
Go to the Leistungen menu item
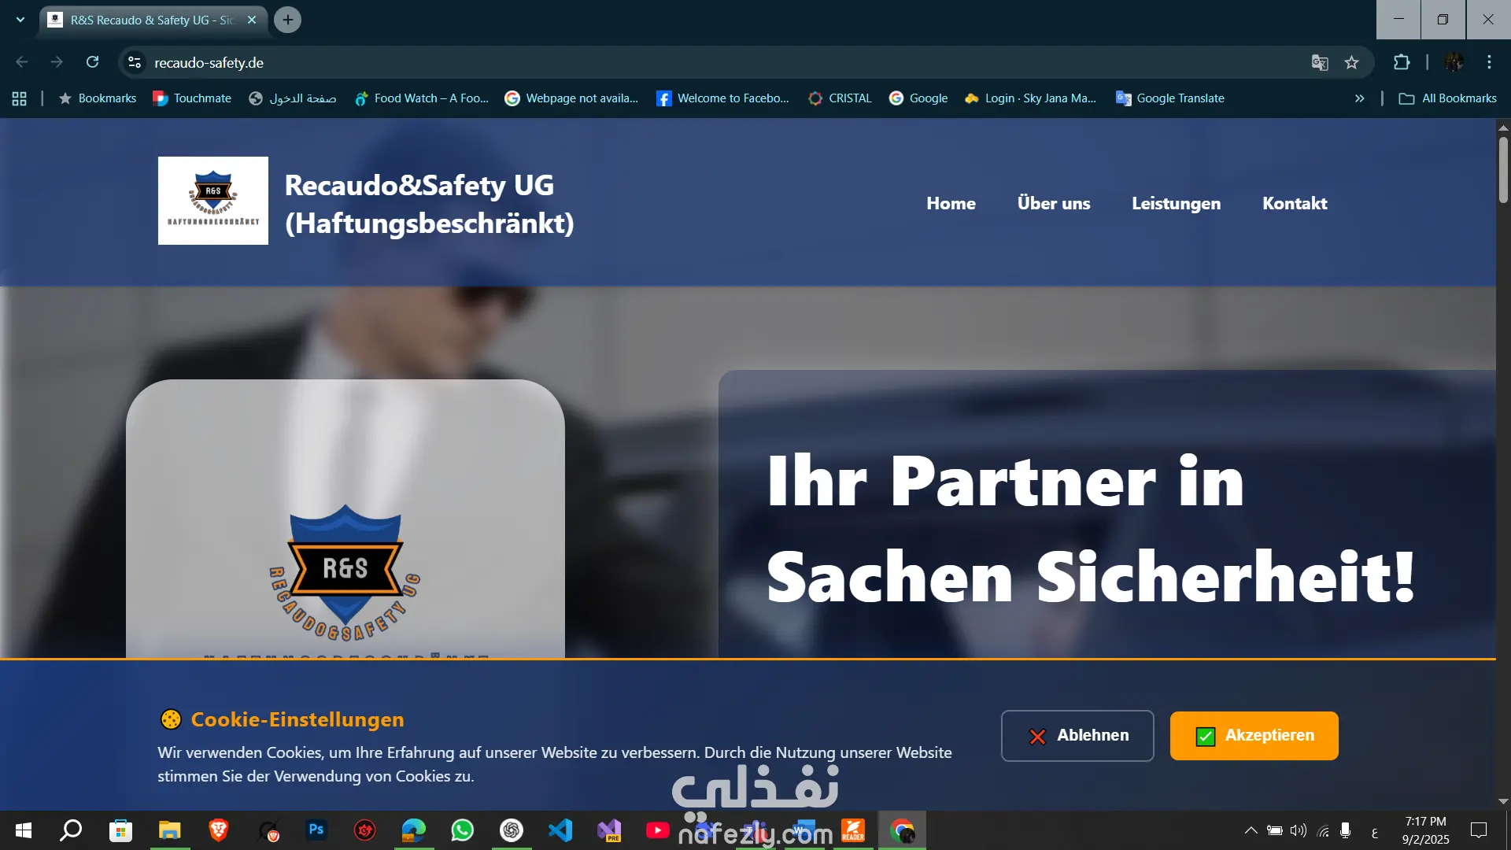1176,203
